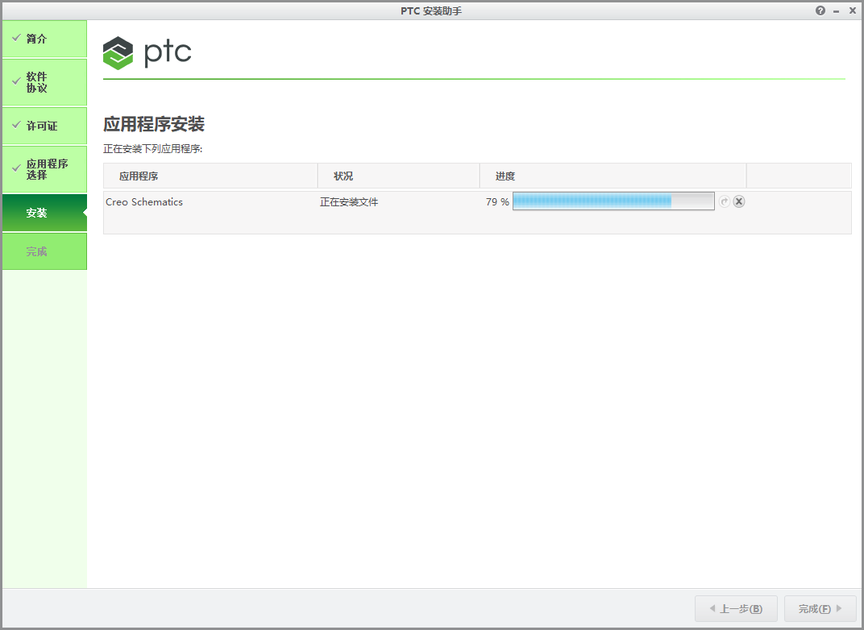Open the help question mark icon
This screenshot has width=864, height=630.
point(820,10)
